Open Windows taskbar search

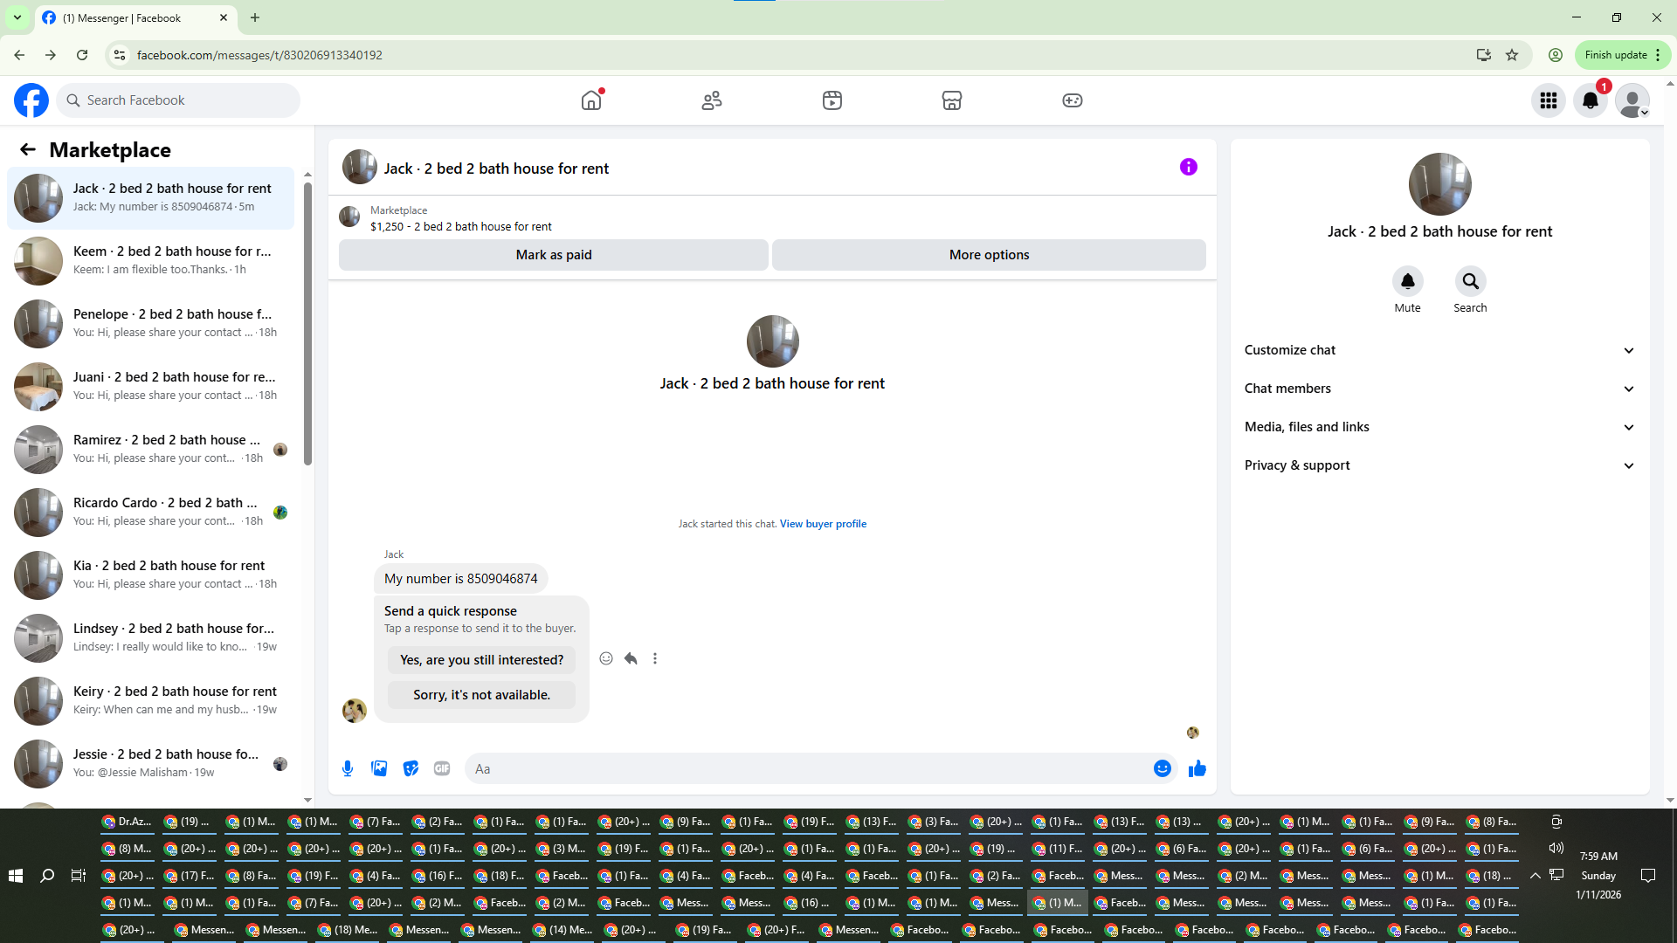(x=47, y=875)
